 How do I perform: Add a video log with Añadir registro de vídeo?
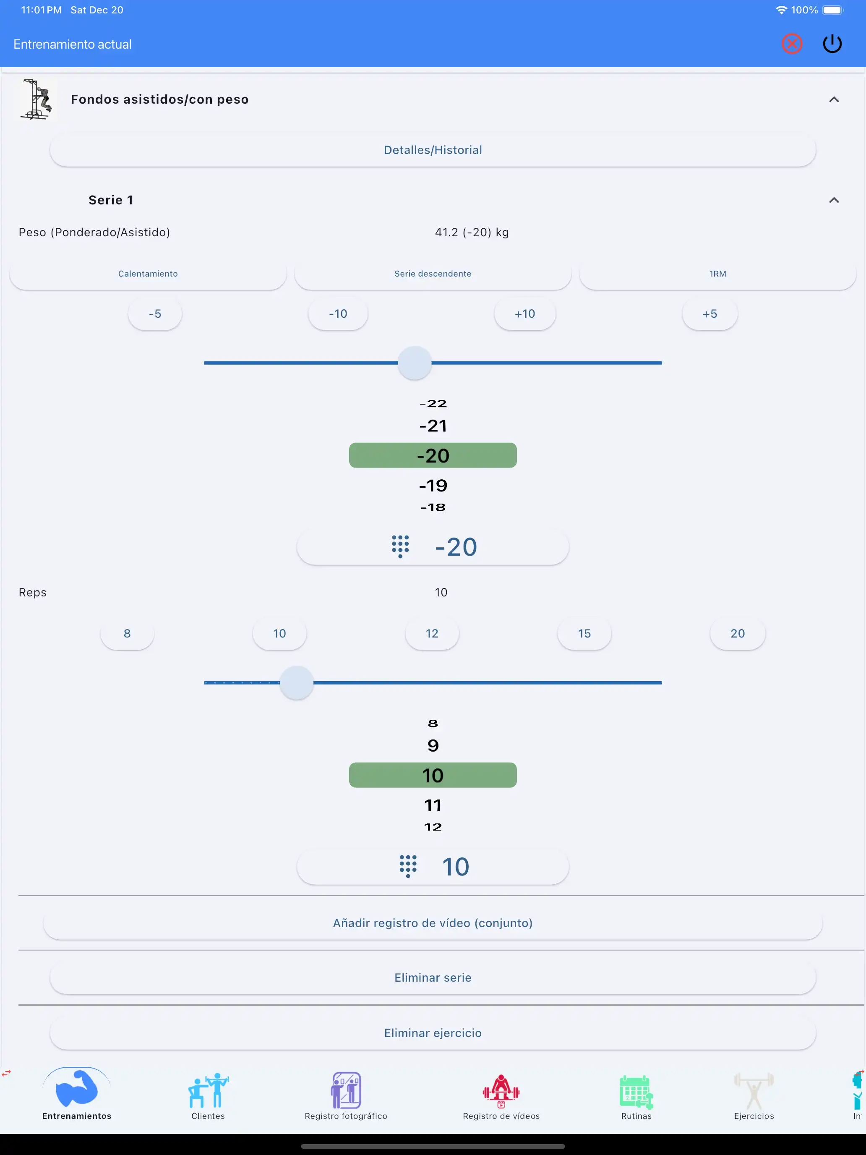(433, 922)
